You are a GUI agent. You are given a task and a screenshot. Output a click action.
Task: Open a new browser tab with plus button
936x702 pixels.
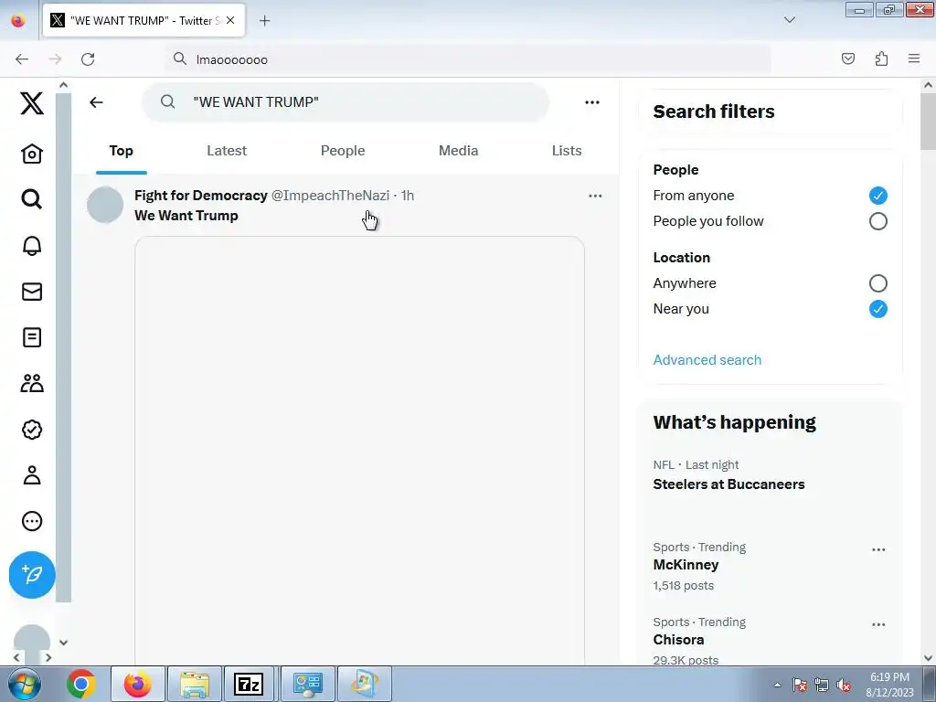(264, 21)
